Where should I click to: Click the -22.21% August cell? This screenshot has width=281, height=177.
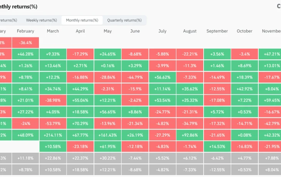pyautogui.click(x=190, y=54)
